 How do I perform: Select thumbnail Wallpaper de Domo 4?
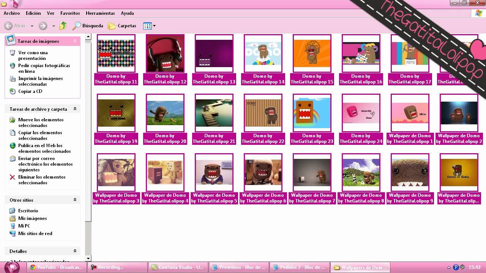tap(165, 173)
